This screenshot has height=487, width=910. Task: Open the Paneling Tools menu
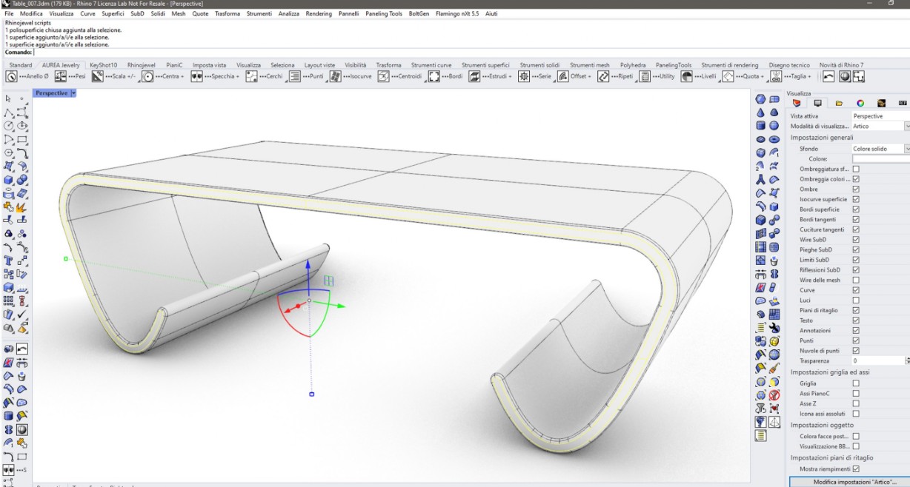(384, 14)
